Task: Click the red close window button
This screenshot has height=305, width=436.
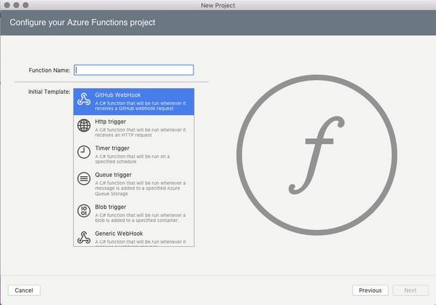Action: [x=7, y=5]
